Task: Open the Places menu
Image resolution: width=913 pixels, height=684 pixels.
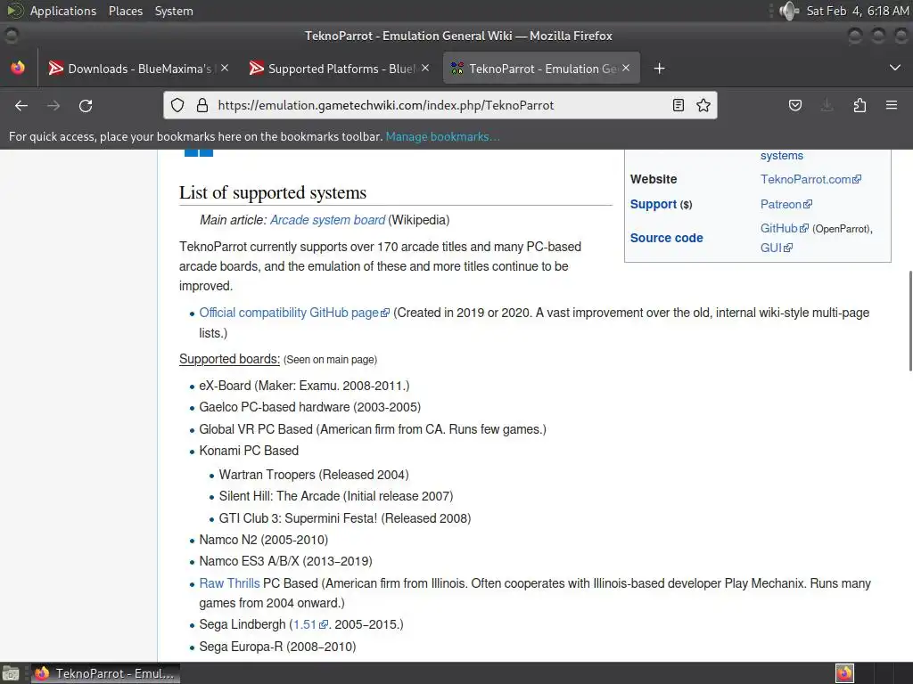Action: pyautogui.click(x=126, y=11)
